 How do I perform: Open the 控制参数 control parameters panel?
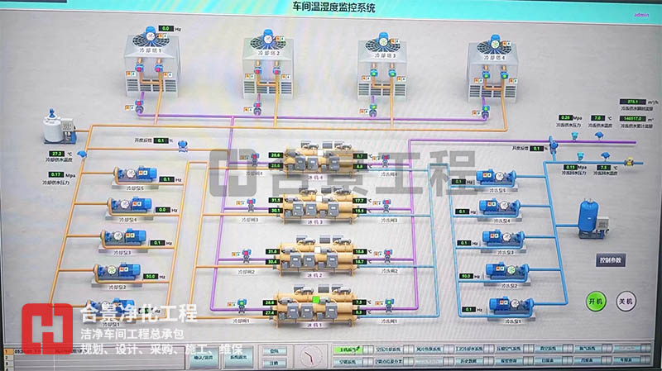[x=614, y=259]
